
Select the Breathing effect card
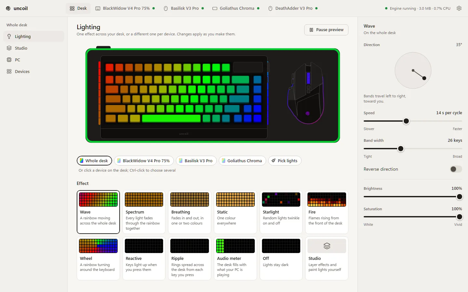[x=190, y=212]
